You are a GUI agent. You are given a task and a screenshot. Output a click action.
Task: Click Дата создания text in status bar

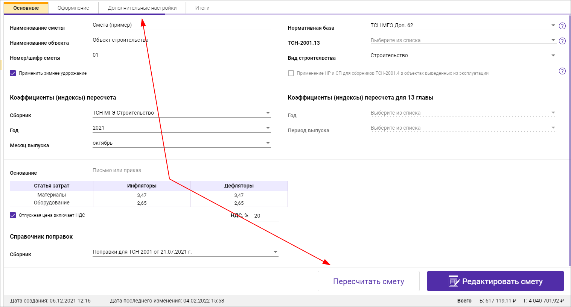point(50,301)
